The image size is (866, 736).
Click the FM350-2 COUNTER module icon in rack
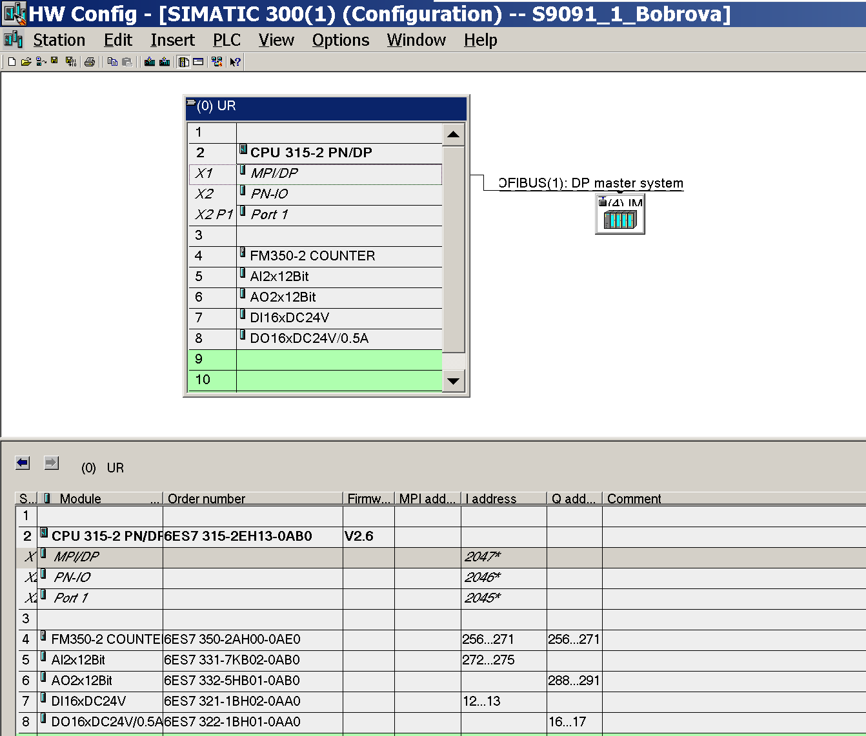click(243, 253)
